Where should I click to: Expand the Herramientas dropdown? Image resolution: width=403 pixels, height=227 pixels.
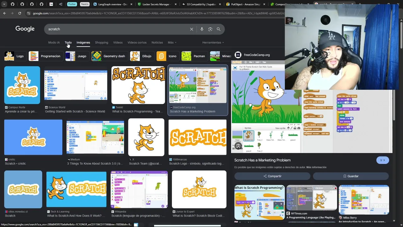coord(213,43)
